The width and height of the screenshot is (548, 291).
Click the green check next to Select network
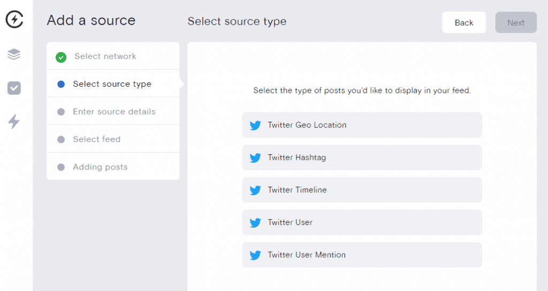pos(61,57)
